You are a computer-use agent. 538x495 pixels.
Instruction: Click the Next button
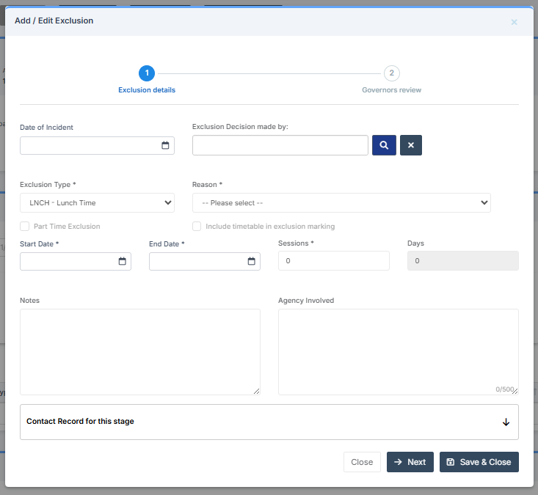(x=410, y=462)
